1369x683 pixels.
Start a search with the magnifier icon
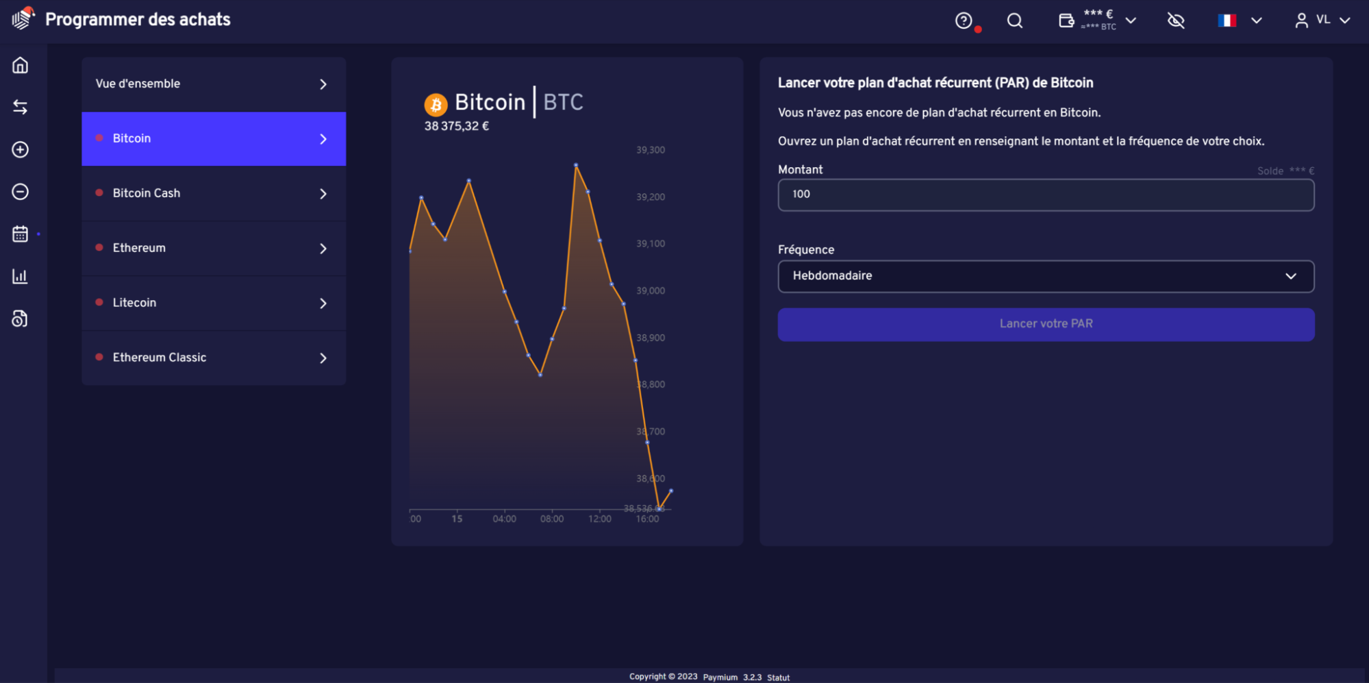pos(1015,21)
